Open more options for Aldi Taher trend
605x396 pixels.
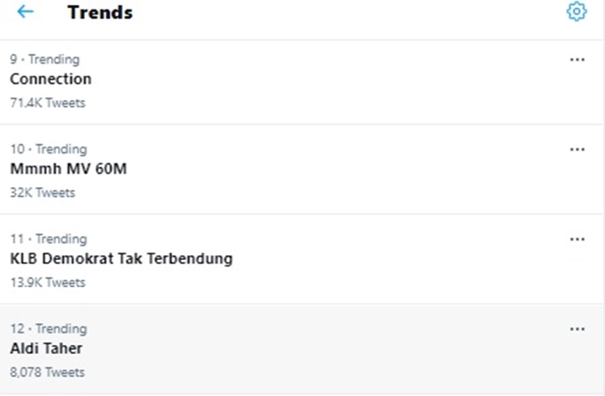[x=576, y=329]
